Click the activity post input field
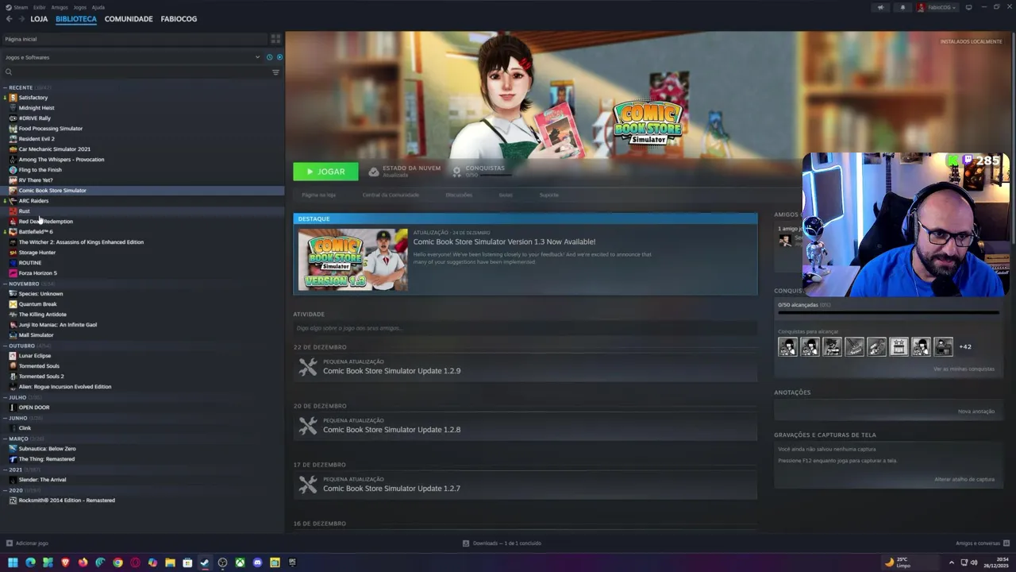Viewport: 1016px width, 572px height. point(525,328)
